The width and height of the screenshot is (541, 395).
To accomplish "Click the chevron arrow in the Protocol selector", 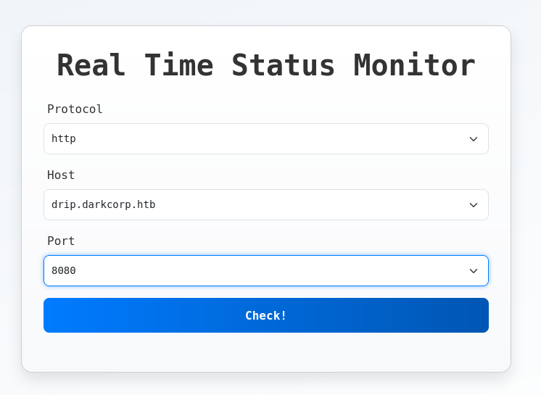I will [x=474, y=139].
